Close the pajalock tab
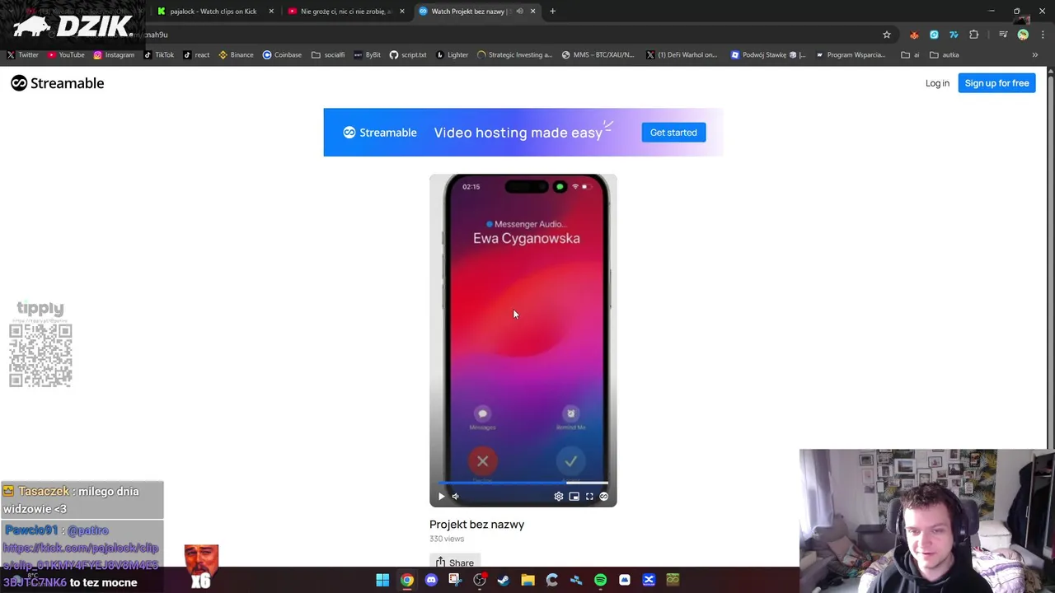The height and width of the screenshot is (593, 1055). point(271,12)
